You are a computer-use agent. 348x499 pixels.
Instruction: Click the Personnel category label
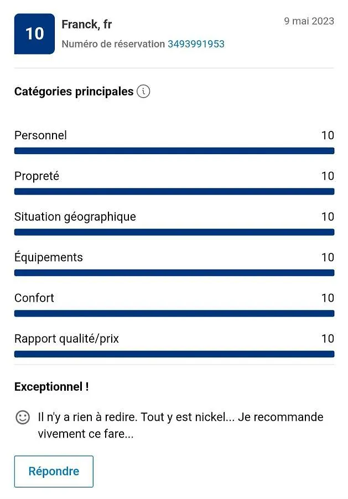point(40,135)
